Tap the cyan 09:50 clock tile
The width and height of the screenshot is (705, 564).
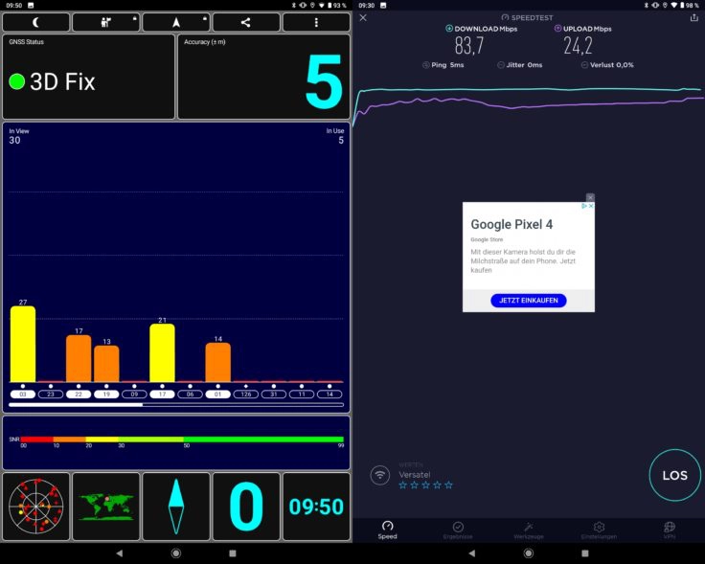click(316, 506)
